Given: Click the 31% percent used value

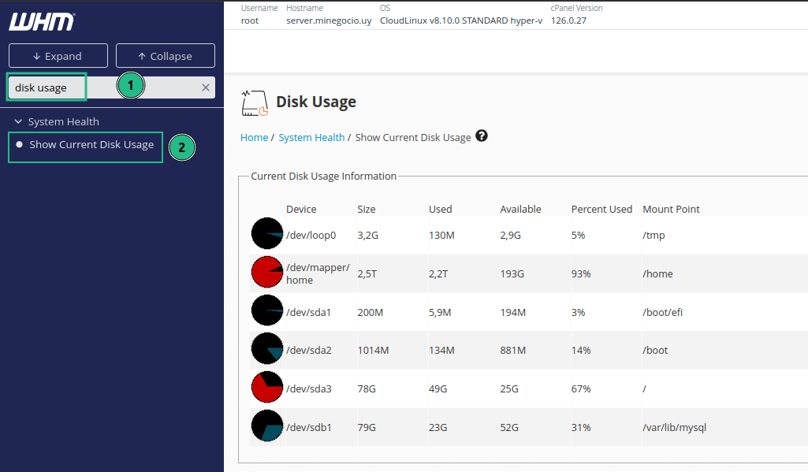Looking at the screenshot, I should tap(581, 428).
